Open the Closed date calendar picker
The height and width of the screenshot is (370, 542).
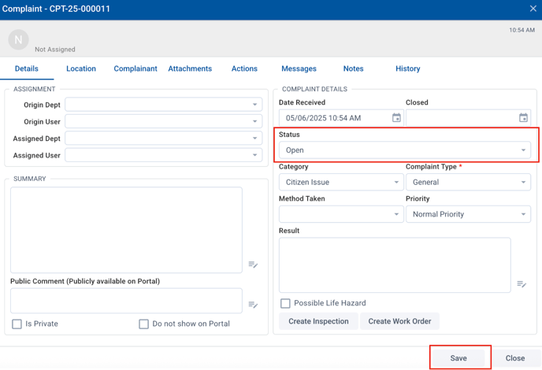pos(523,118)
